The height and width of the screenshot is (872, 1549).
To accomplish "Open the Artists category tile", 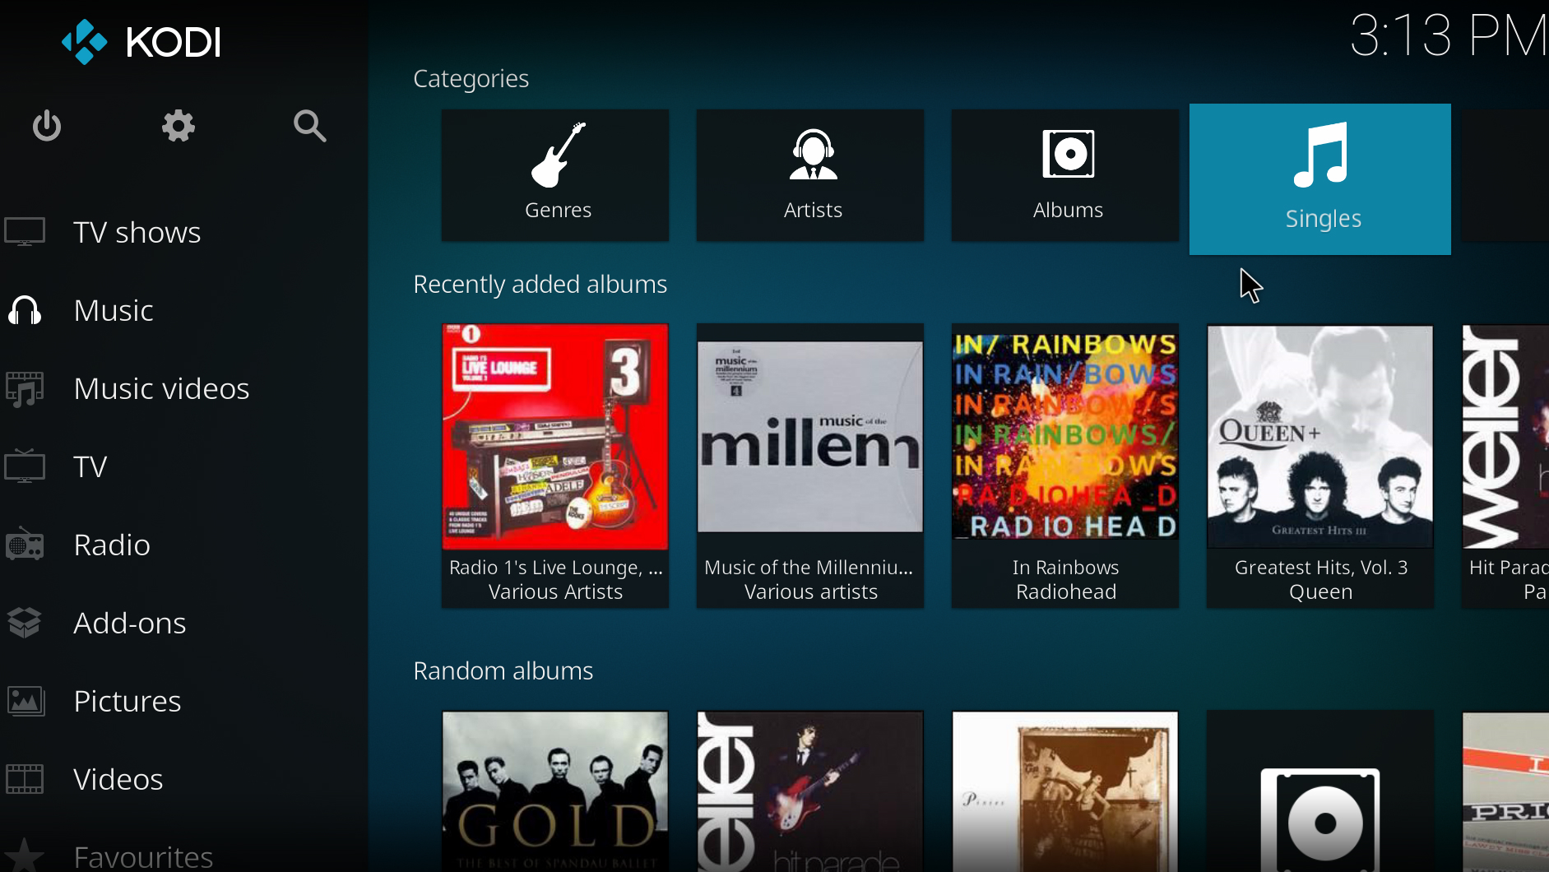I will click(x=810, y=175).
